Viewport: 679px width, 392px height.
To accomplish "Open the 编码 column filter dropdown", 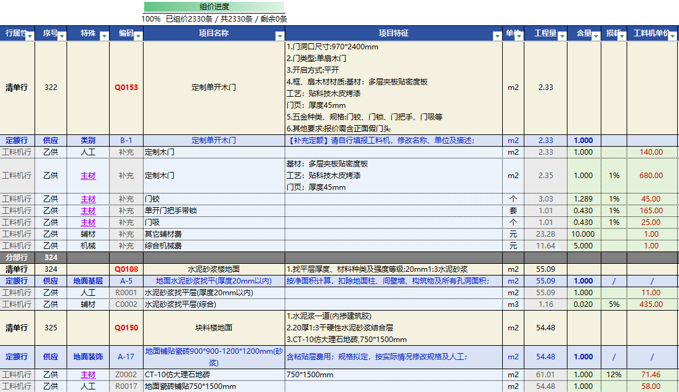I will pos(138,36).
